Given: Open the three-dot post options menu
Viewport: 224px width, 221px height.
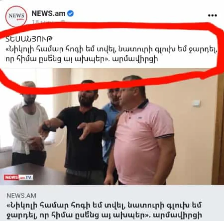Looking at the screenshot, I should click(x=213, y=15).
